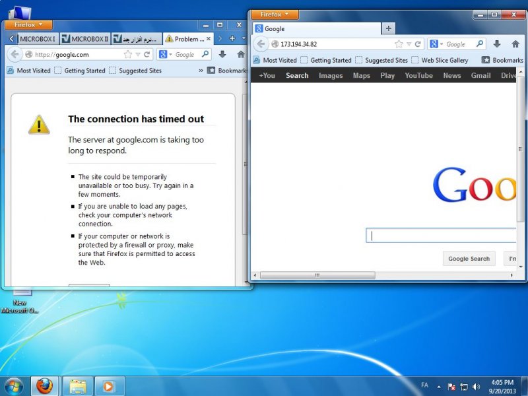Open Gmail from the Google navigation bar
Screen dimensions: 528x396
point(480,75)
